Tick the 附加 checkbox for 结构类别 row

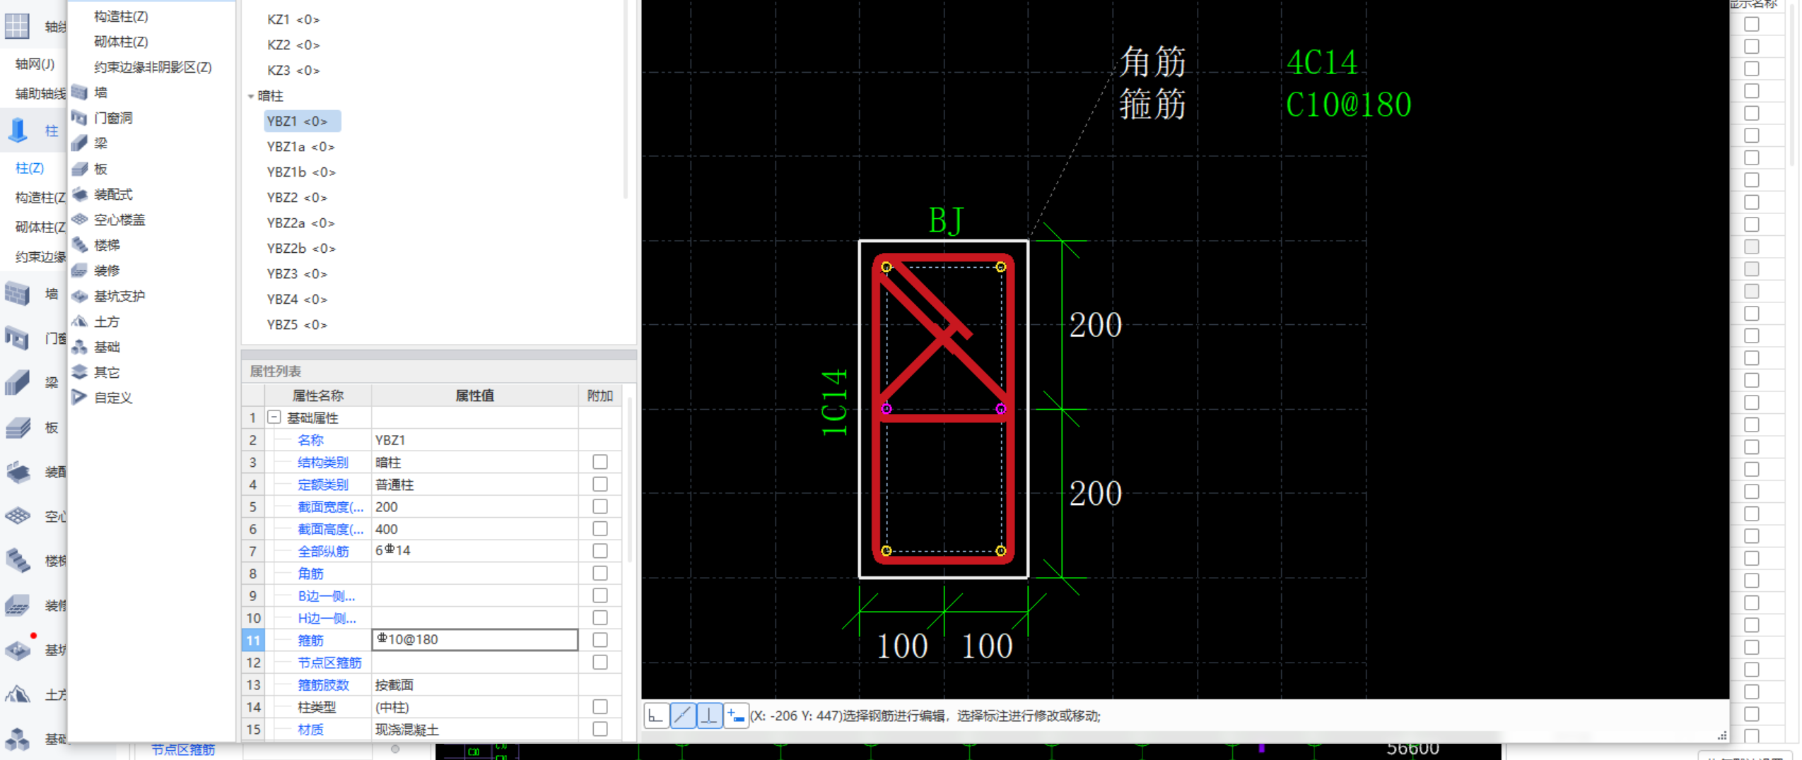tap(600, 462)
